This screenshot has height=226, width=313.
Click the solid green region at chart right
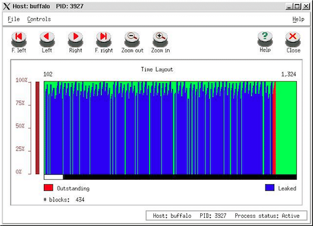click(286, 128)
